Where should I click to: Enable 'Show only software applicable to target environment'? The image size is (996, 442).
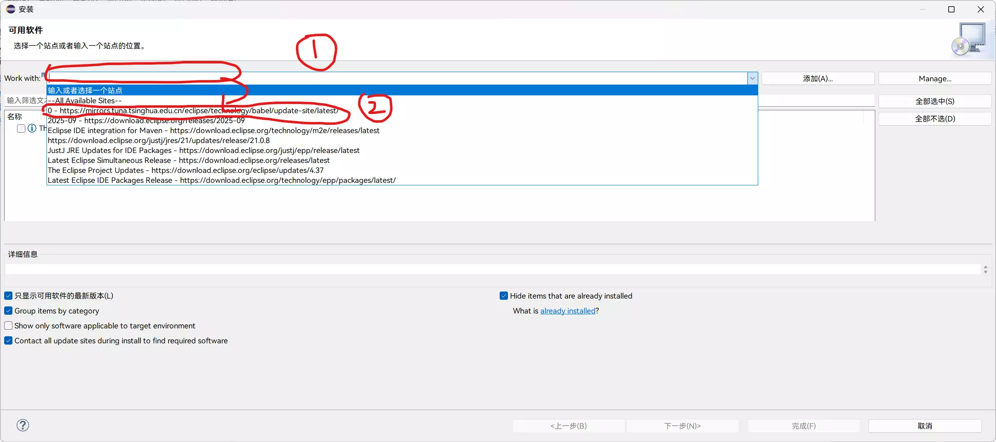click(x=8, y=325)
